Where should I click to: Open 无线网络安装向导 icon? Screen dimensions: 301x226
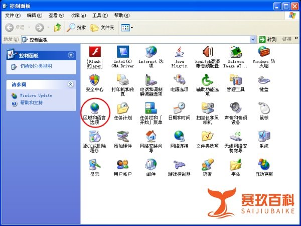tap(236, 142)
